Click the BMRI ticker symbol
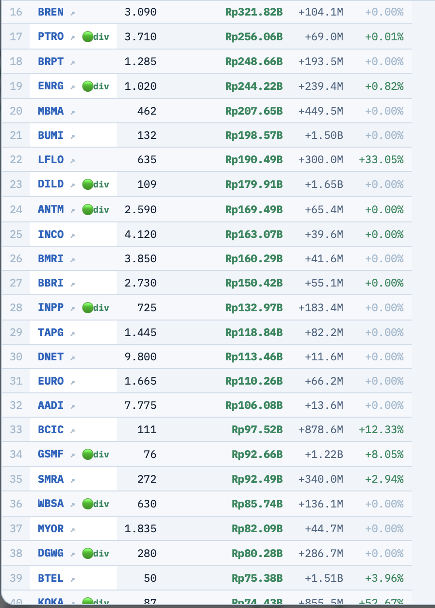This screenshot has height=608, width=435. pos(50,259)
